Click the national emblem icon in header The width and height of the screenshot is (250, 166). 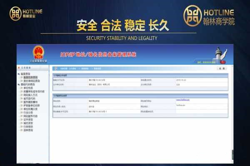(x=38, y=53)
